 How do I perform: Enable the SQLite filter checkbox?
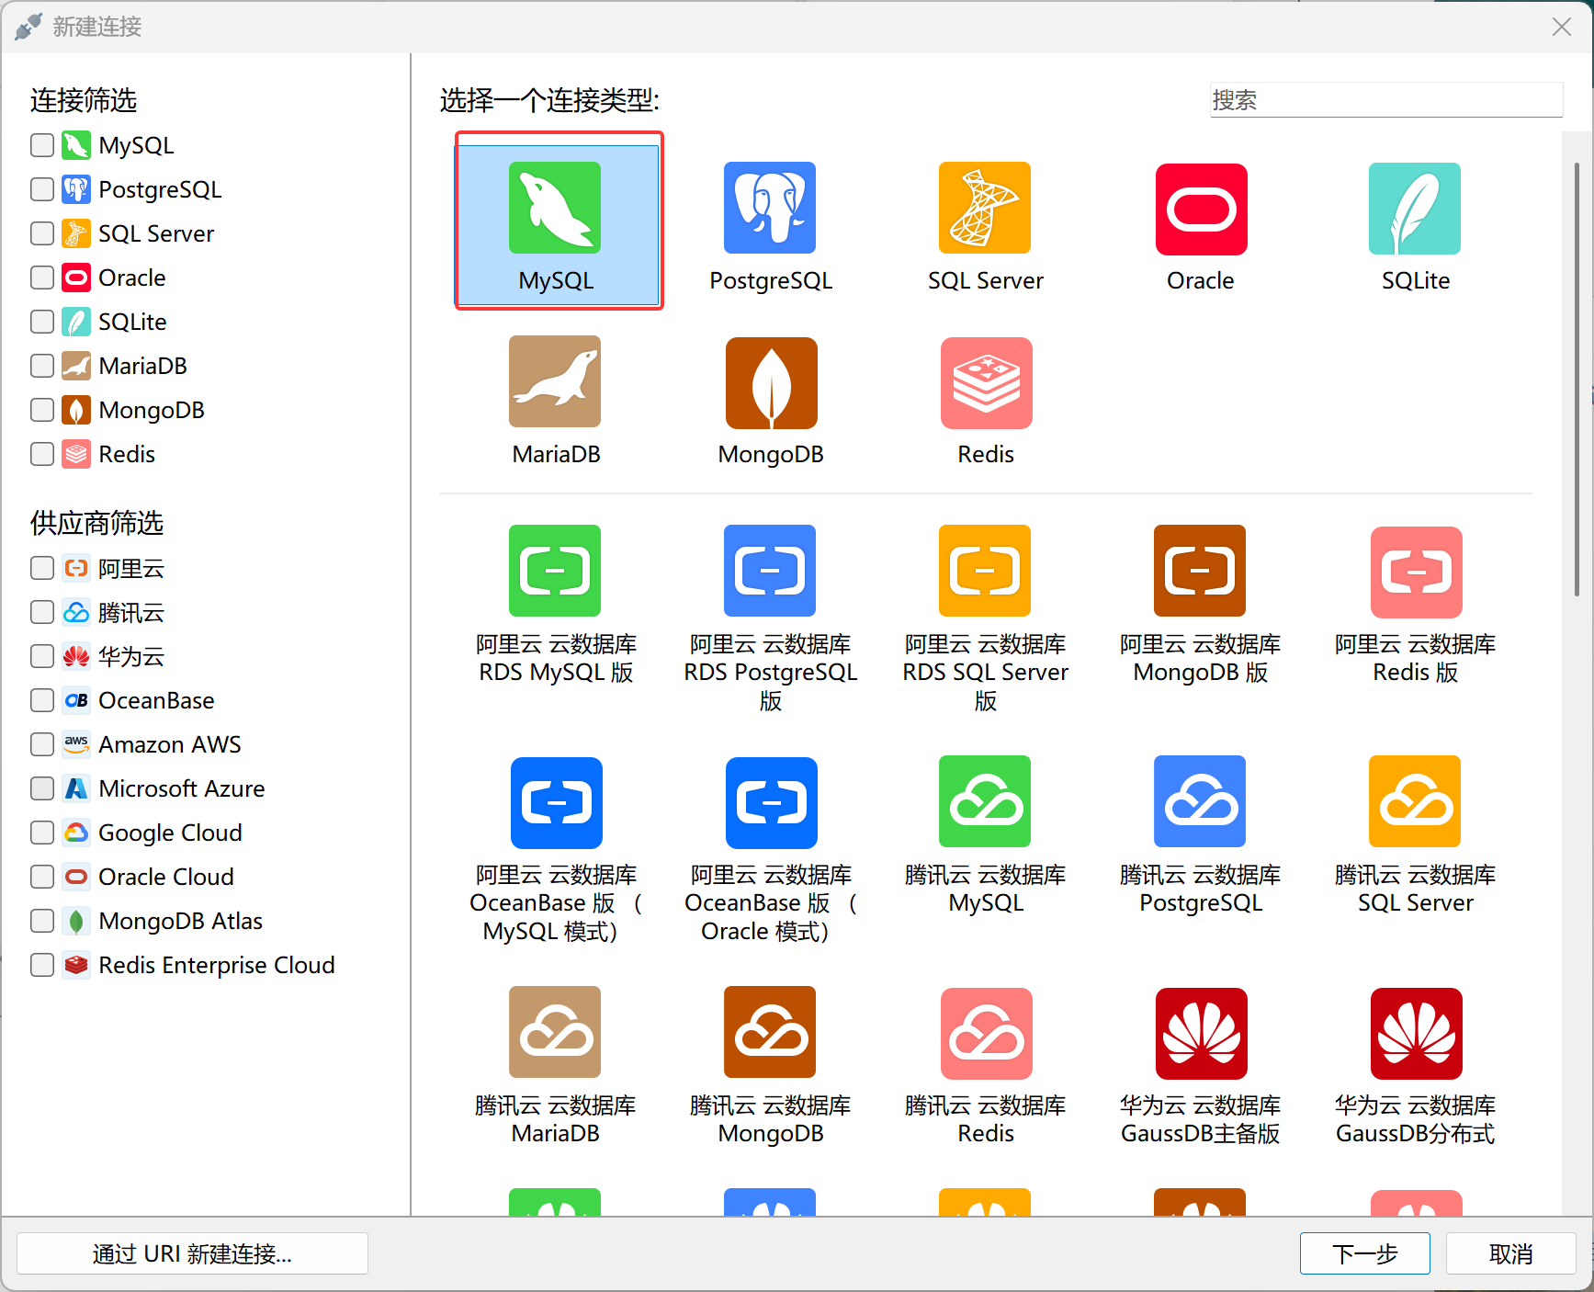pos(42,322)
